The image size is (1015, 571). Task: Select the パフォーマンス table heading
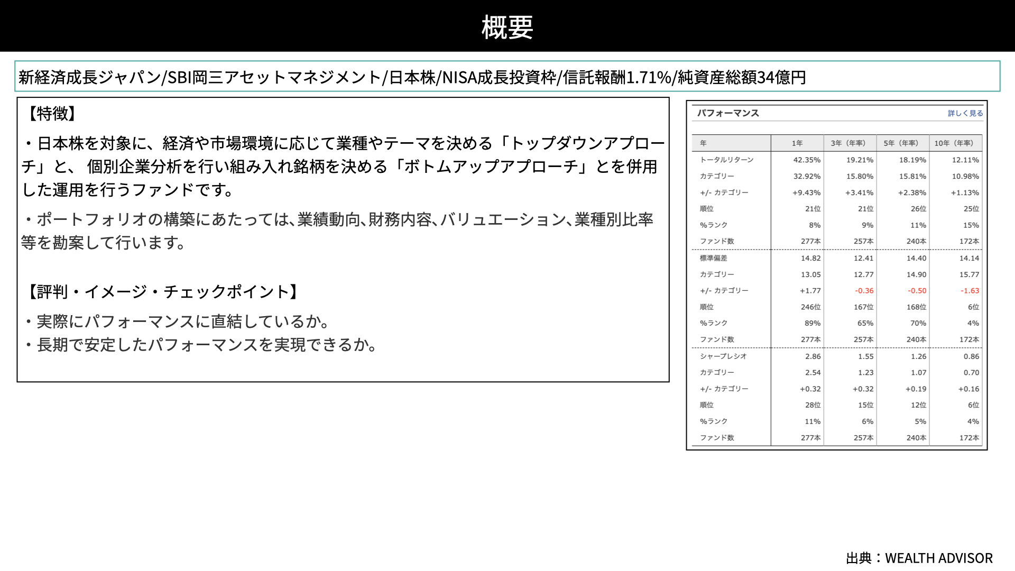[727, 113]
